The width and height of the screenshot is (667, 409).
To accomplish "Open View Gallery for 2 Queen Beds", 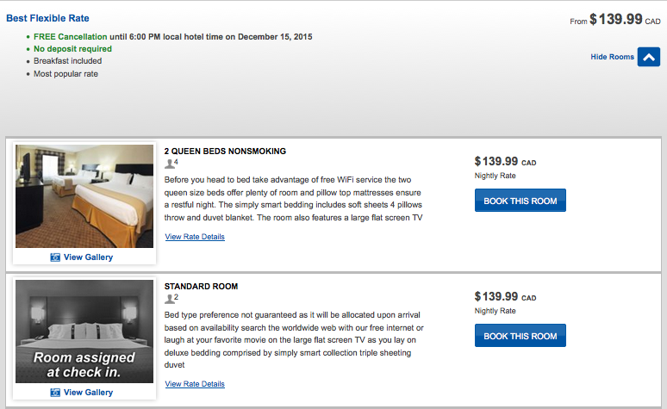I will click(88, 257).
